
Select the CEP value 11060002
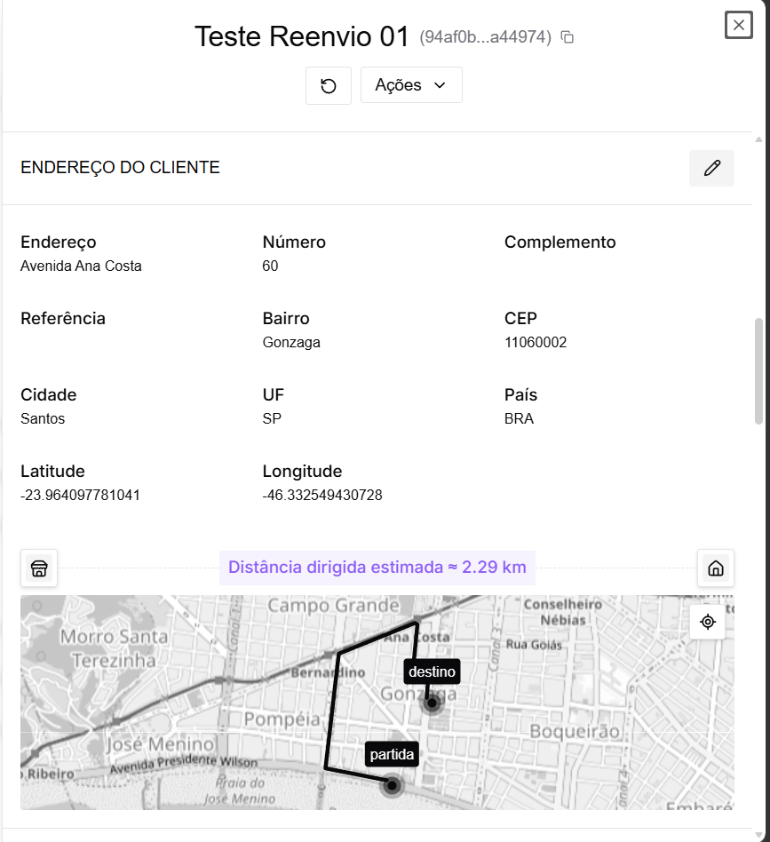536,342
